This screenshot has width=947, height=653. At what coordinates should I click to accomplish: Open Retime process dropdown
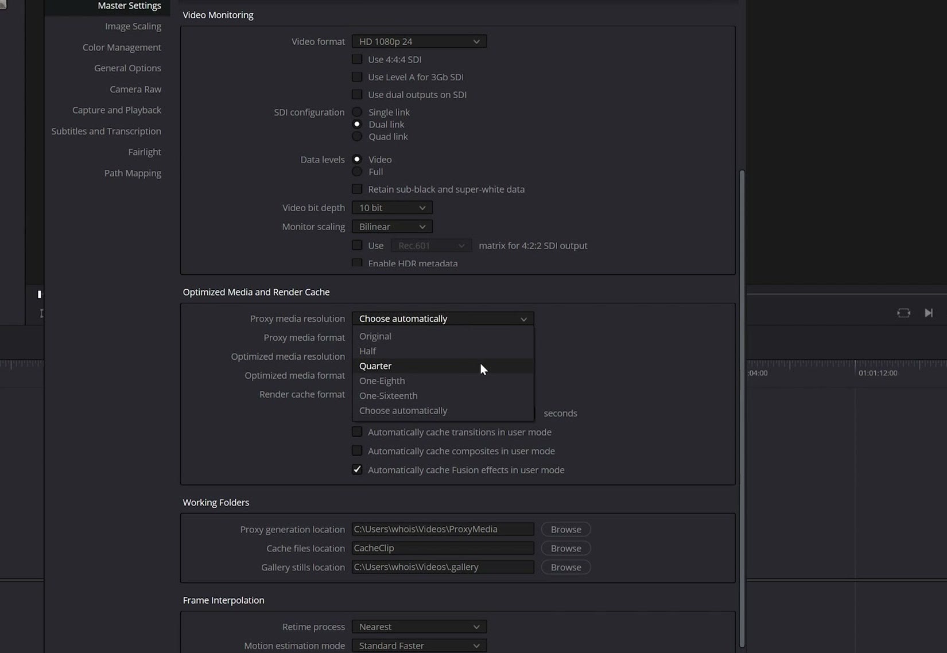pos(419,627)
